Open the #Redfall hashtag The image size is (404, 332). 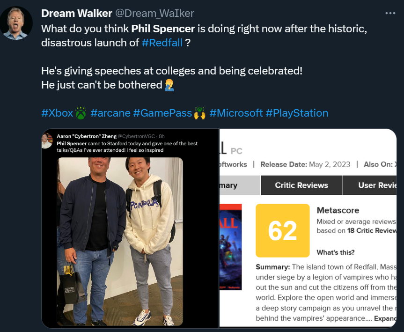pos(162,43)
